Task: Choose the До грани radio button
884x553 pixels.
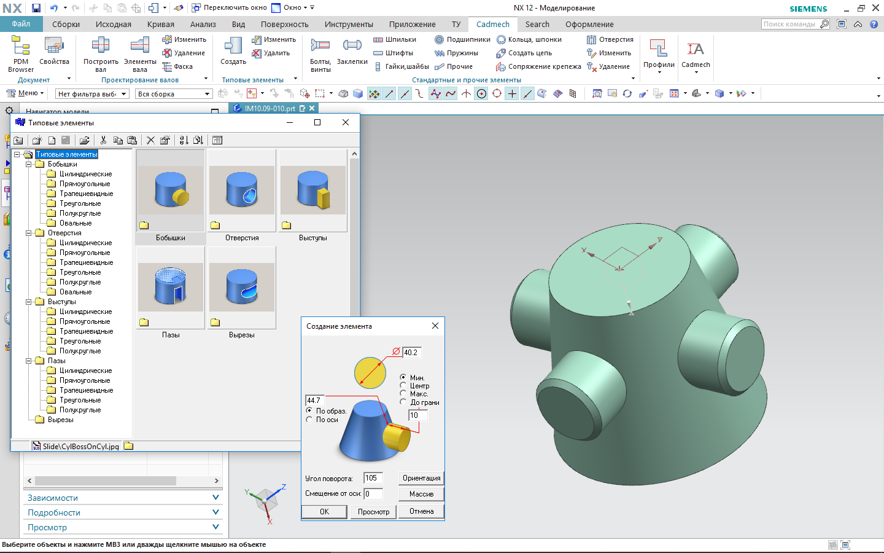Action: [x=403, y=402]
